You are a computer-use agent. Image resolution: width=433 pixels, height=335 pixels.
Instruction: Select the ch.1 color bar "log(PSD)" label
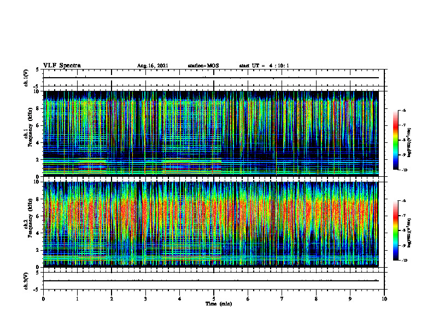pyautogui.click(x=409, y=143)
